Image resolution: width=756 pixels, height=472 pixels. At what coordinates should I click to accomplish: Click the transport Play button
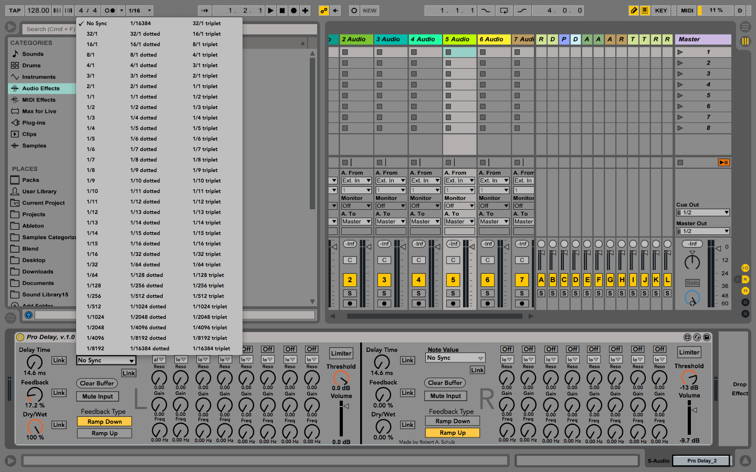point(270,10)
